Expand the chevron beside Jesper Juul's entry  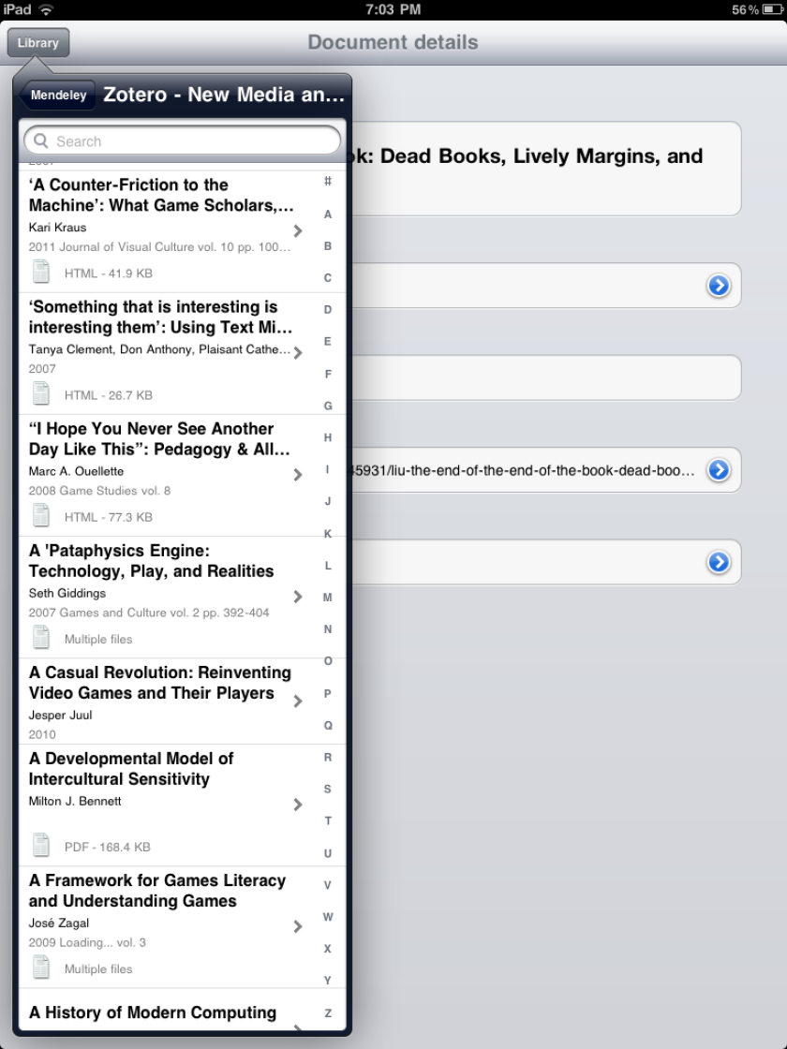point(298,699)
